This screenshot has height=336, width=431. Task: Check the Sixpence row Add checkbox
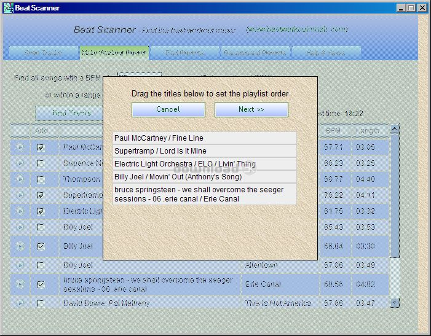tap(41, 163)
